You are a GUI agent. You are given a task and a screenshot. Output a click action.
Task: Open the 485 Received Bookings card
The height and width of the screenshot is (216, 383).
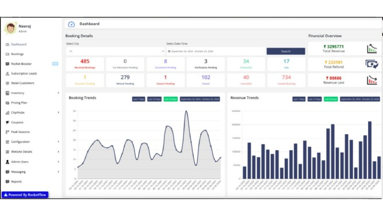85,64
